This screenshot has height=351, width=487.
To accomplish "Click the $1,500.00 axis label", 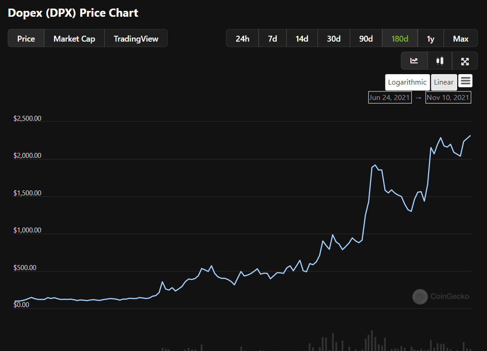I will coord(27,193).
